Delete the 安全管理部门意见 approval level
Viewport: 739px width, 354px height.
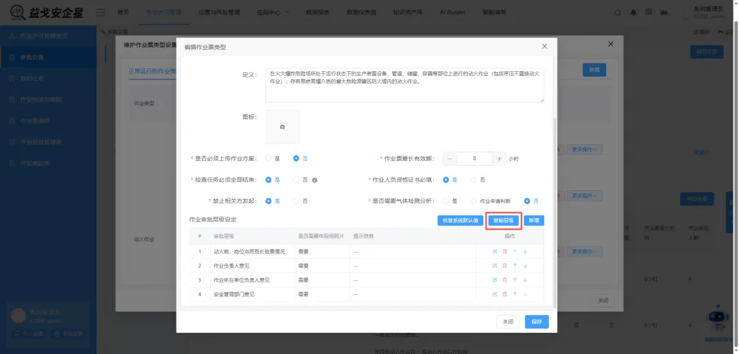pos(505,294)
